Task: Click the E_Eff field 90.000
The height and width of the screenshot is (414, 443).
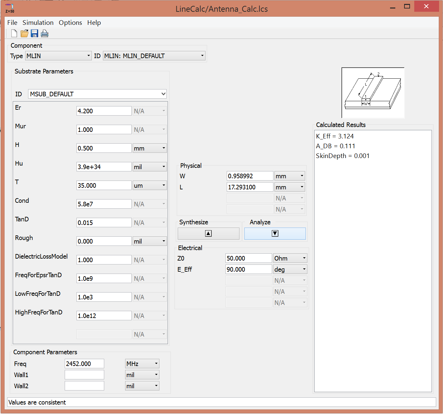Action: pos(249,269)
